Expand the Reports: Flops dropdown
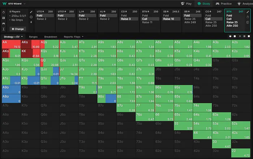 point(74,37)
